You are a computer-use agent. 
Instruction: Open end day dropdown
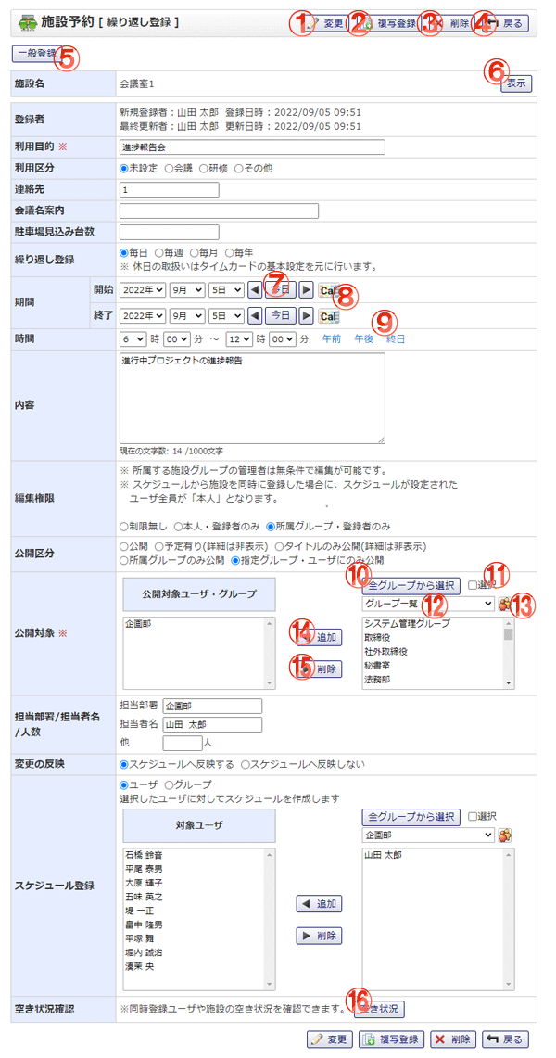225,316
